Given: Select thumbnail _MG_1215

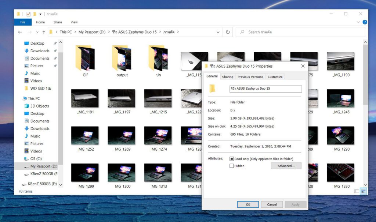Looking at the screenshot, I should [x=158, y=98].
